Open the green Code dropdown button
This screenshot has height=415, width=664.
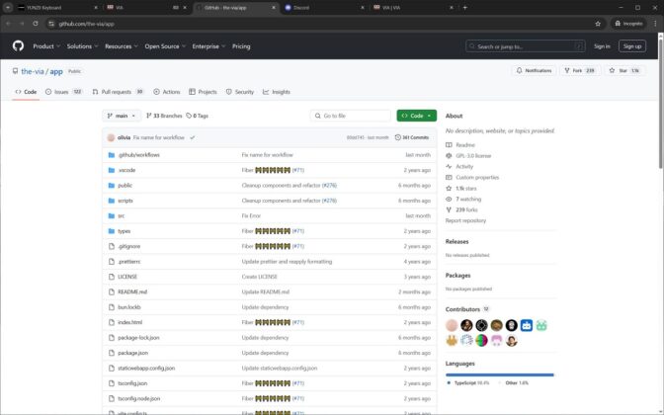pyautogui.click(x=416, y=116)
